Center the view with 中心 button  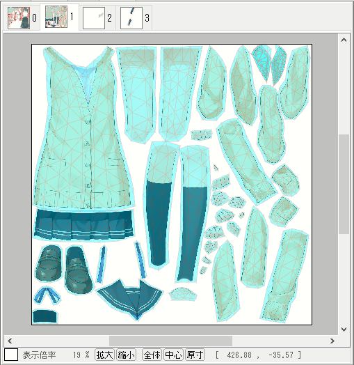click(x=173, y=355)
